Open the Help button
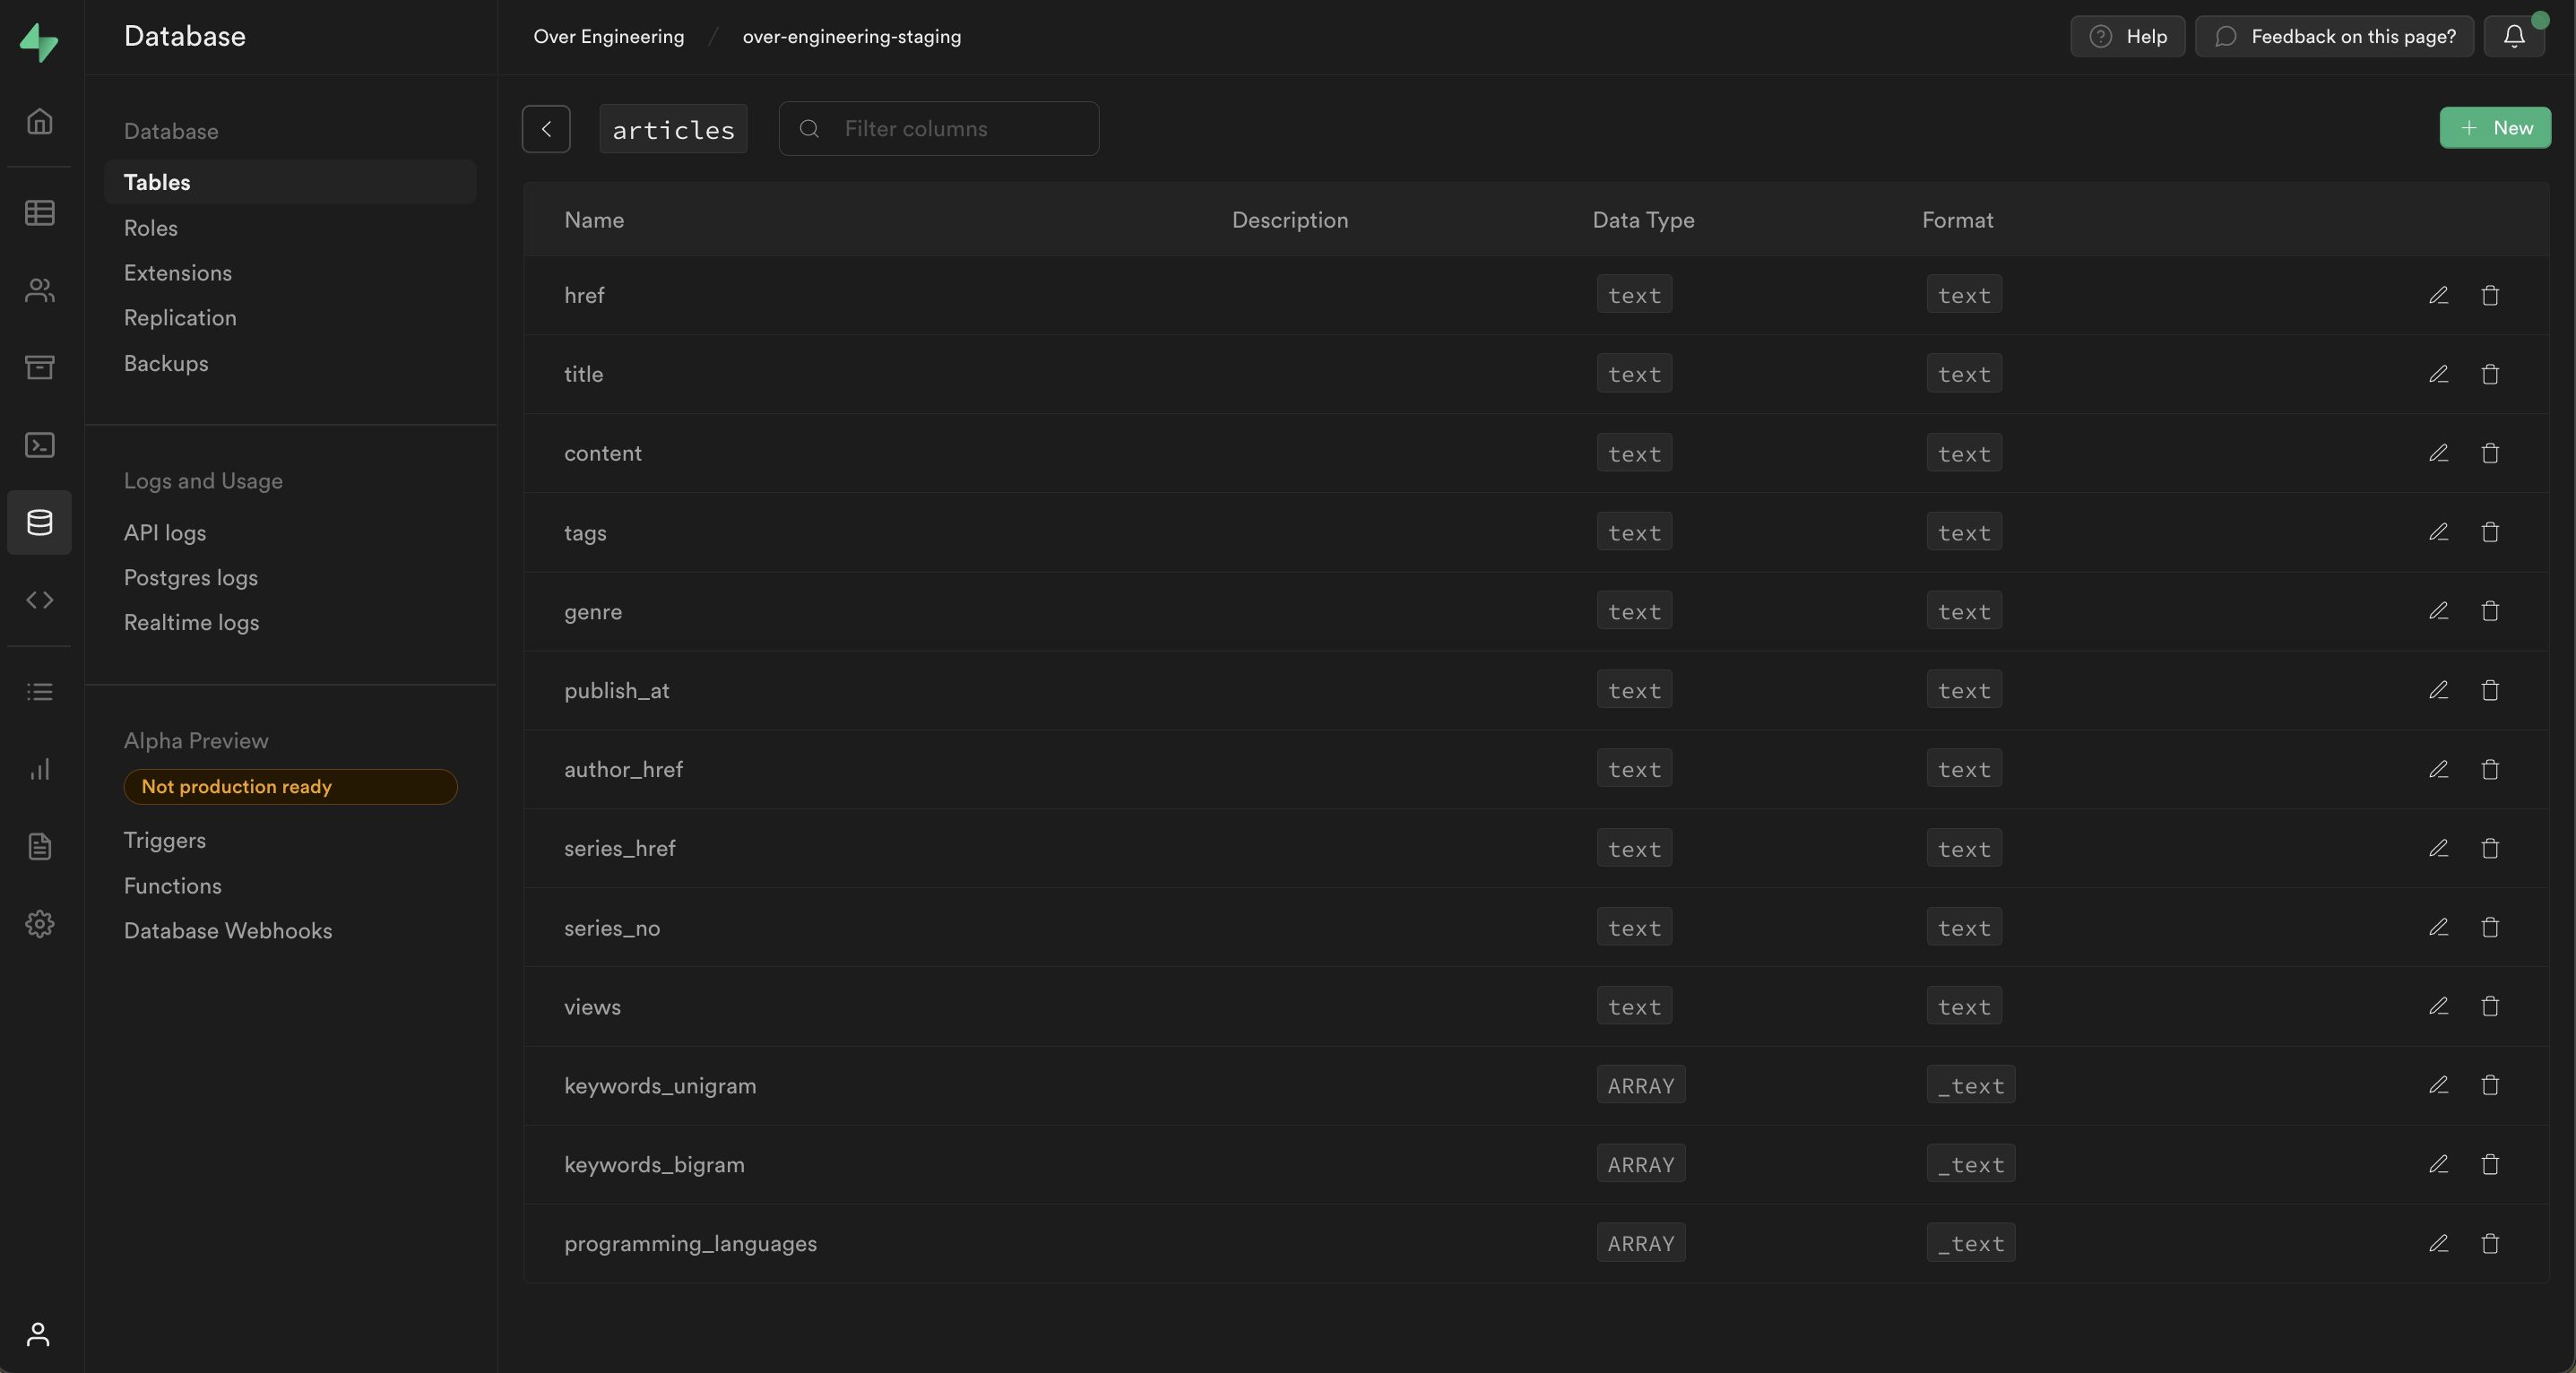Viewport: 2576px width, 1373px height. click(x=2127, y=37)
